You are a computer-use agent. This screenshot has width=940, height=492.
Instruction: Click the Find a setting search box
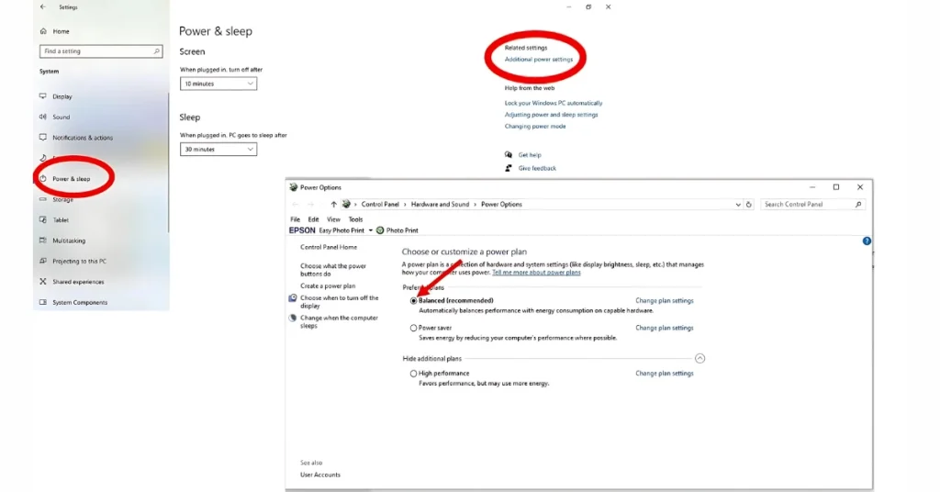point(101,51)
